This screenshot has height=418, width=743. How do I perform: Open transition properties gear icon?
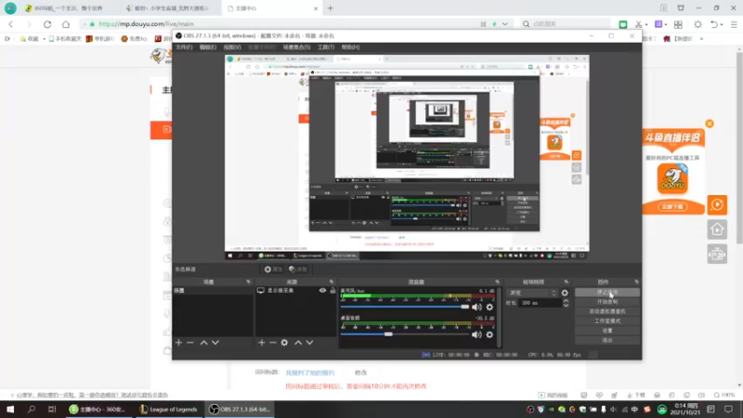[565, 293]
